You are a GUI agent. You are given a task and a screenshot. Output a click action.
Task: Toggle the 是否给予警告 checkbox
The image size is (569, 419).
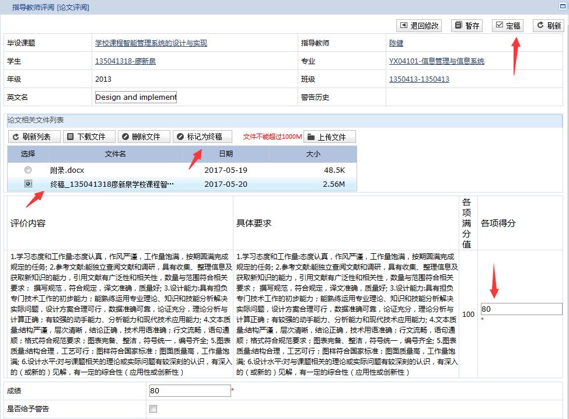(153, 409)
